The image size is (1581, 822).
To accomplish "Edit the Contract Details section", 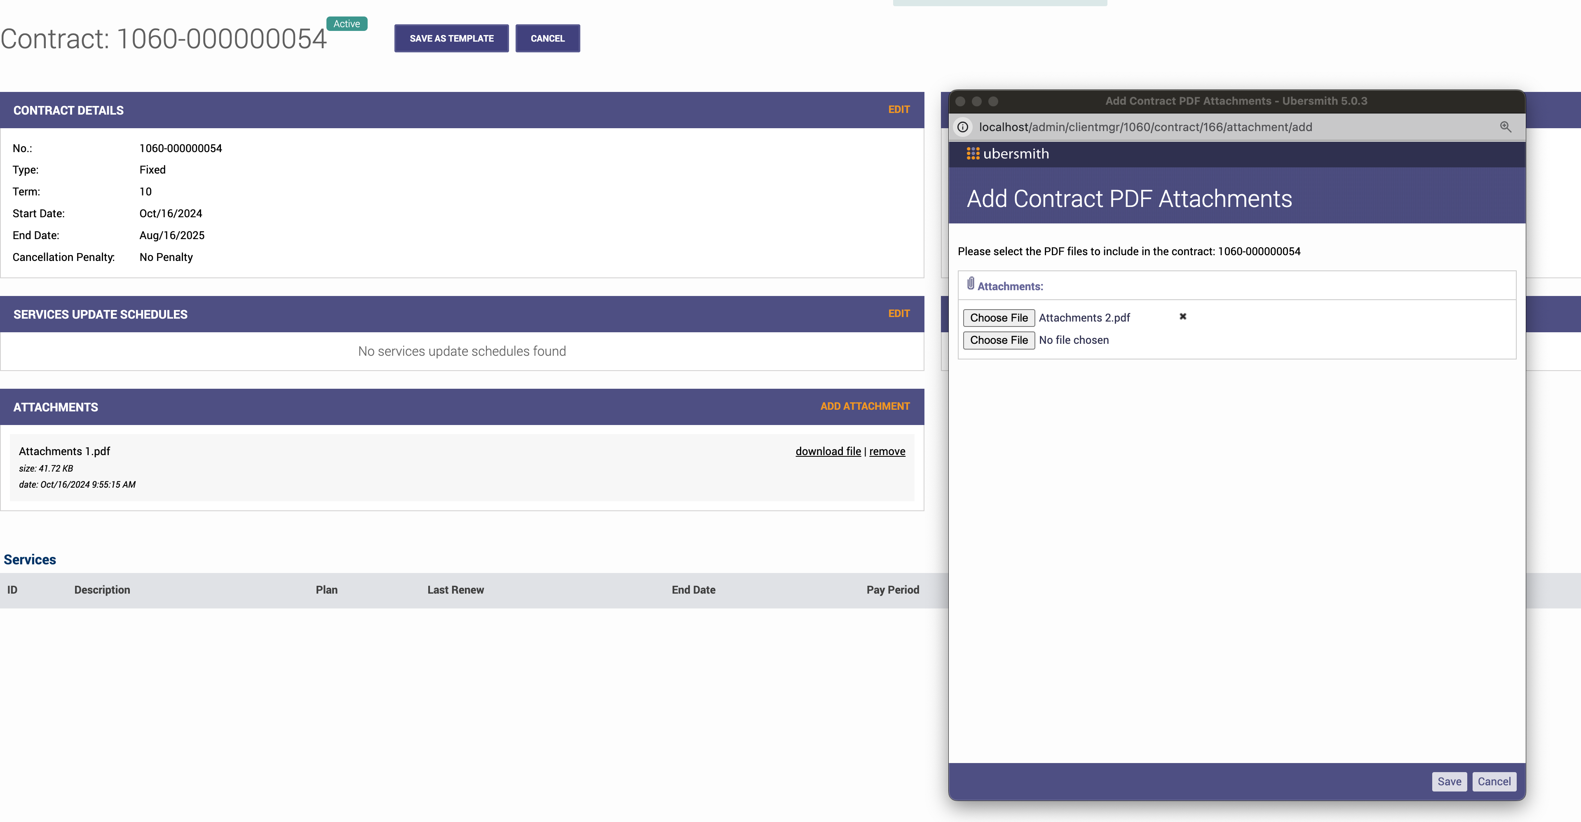I will (x=898, y=109).
